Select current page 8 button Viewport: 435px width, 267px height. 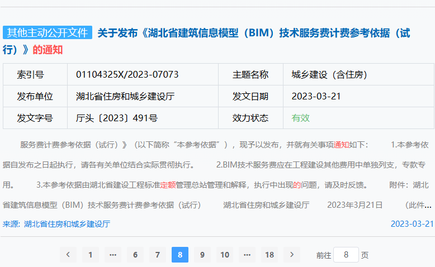[x=180, y=255]
